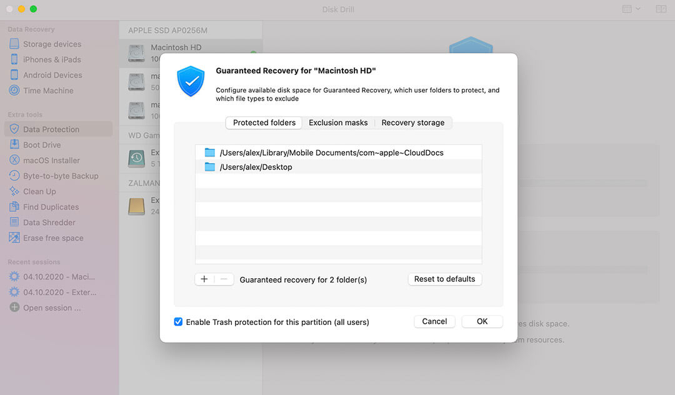
Task: Click Reset to defaults button
Action: (x=445, y=279)
